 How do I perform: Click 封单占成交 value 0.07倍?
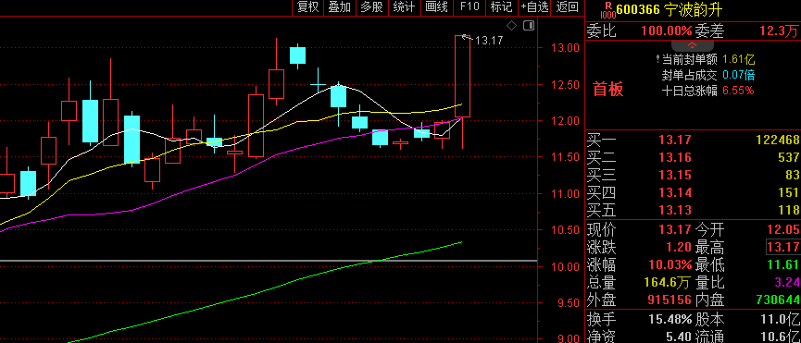739,76
